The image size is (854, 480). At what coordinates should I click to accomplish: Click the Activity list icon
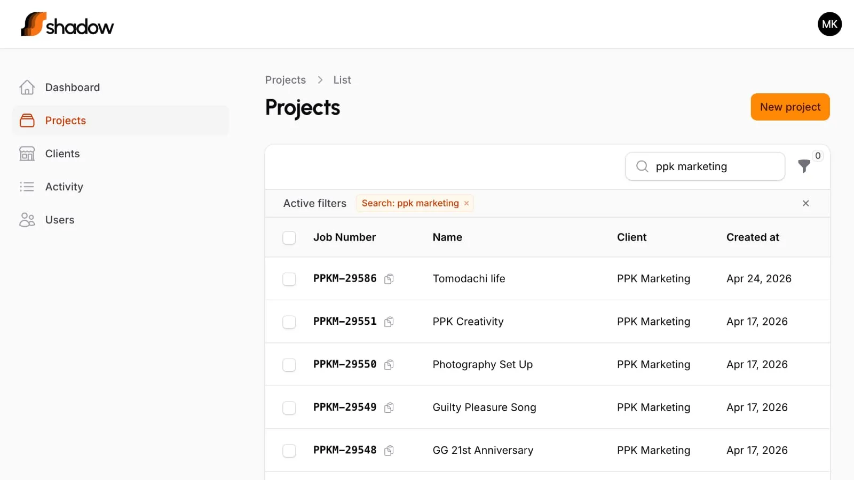[x=27, y=187]
